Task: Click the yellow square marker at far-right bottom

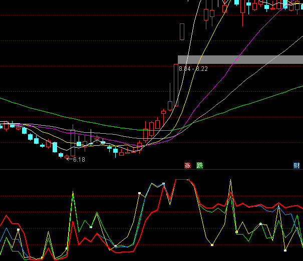Action: coord(285,250)
